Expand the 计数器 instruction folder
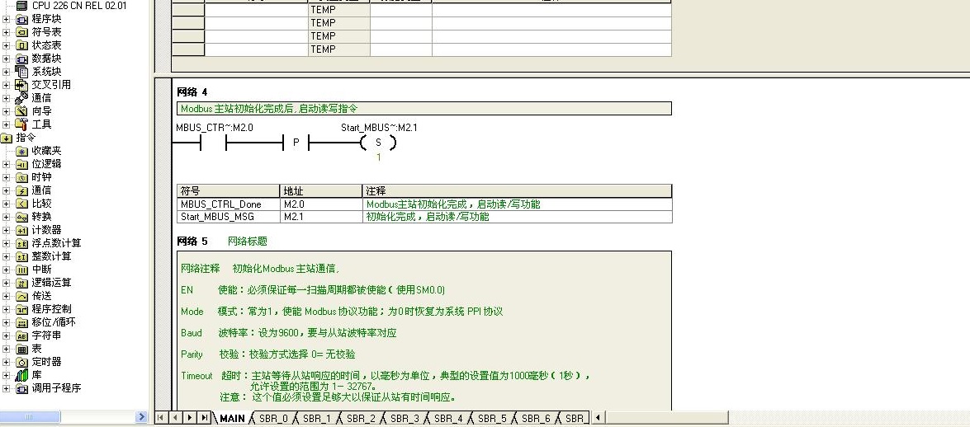The image size is (970, 427). tap(6, 230)
